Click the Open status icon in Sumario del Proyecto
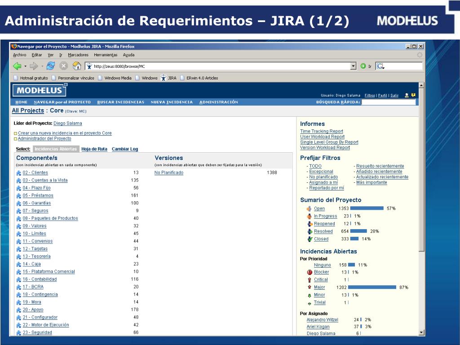 pos(309,208)
